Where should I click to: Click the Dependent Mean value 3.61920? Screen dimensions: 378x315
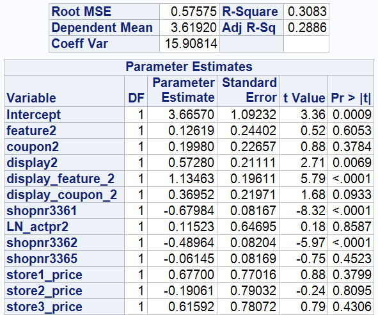point(189,28)
